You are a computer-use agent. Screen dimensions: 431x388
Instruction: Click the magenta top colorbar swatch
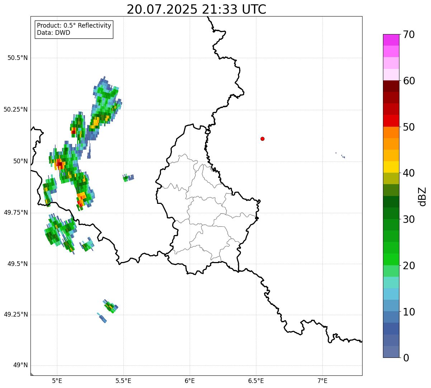tap(391, 40)
